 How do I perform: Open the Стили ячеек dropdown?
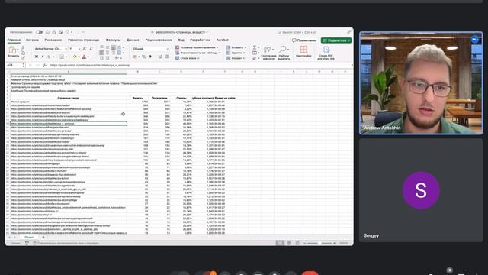[188, 58]
